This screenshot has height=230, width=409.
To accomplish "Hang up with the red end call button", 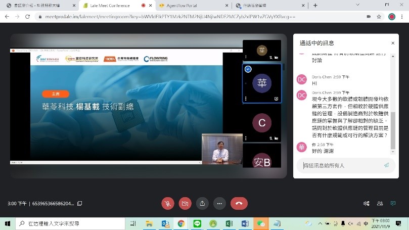I will [x=239, y=203].
